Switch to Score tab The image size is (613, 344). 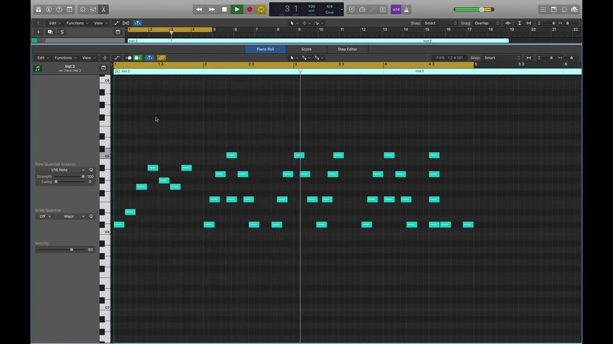point(306,49)
